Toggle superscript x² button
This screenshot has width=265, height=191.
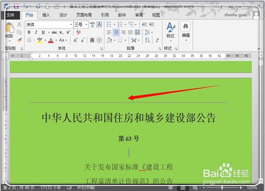tap(68, 32)
